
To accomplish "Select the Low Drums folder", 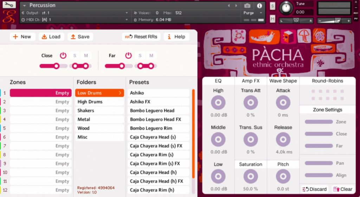I will 99,93.
